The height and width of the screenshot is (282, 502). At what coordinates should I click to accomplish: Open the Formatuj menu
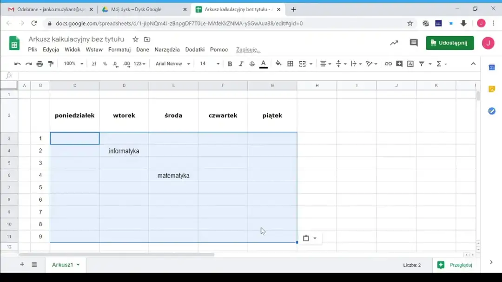[x=119, y=50]
